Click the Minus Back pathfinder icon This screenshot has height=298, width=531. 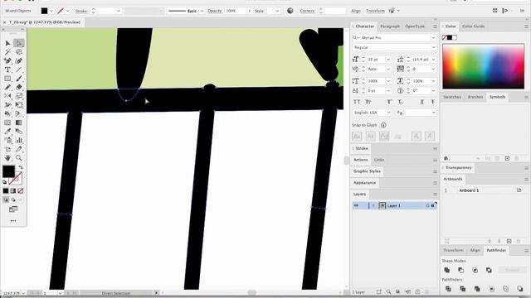point(520,289)
